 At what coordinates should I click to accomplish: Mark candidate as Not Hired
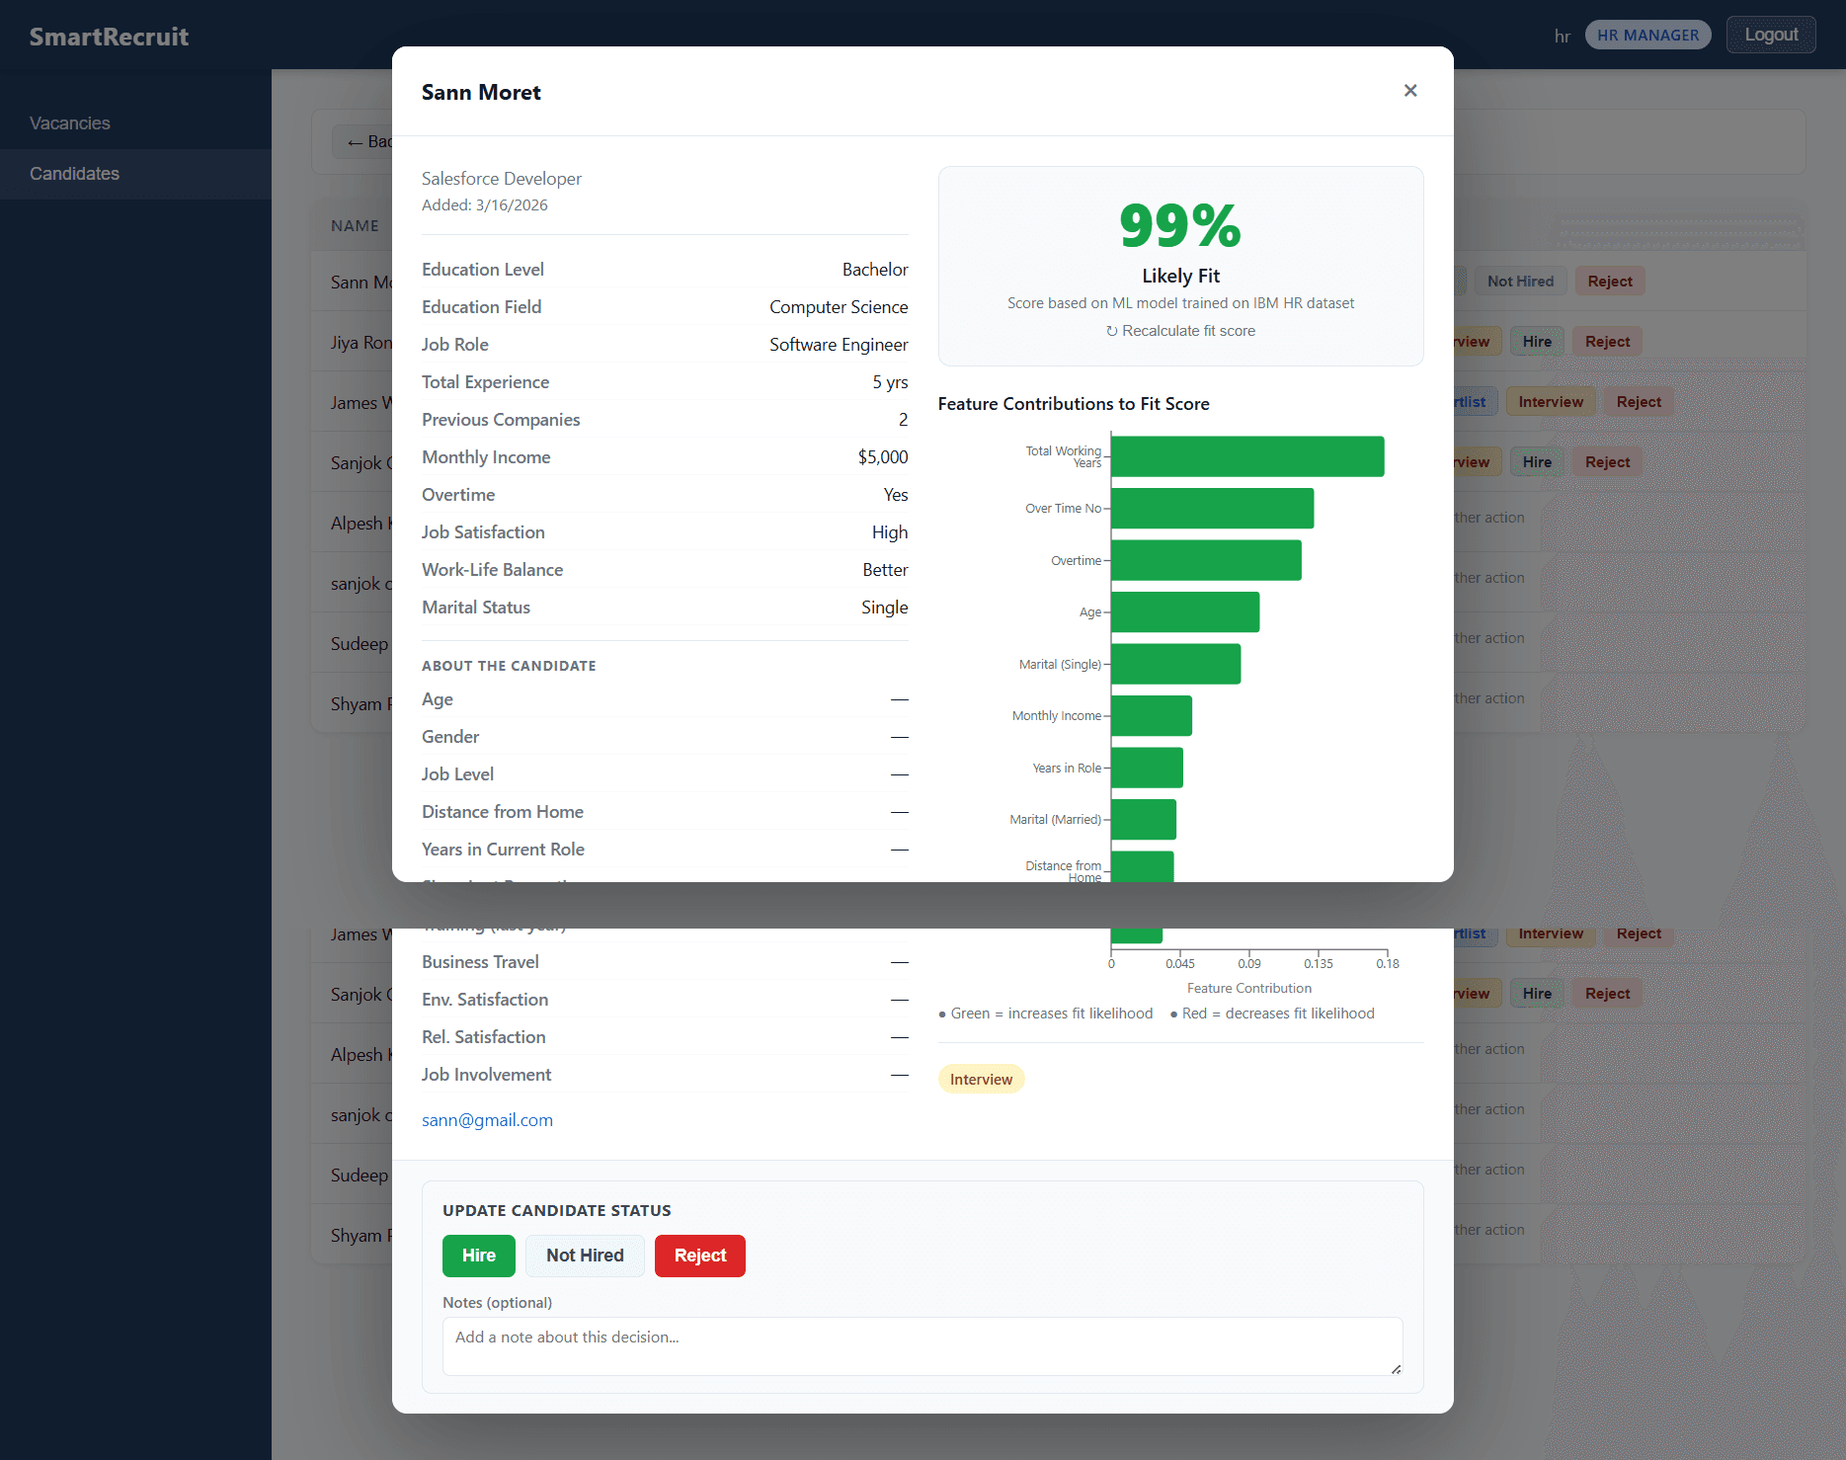pyautogui.click(x=585, y=1256)
